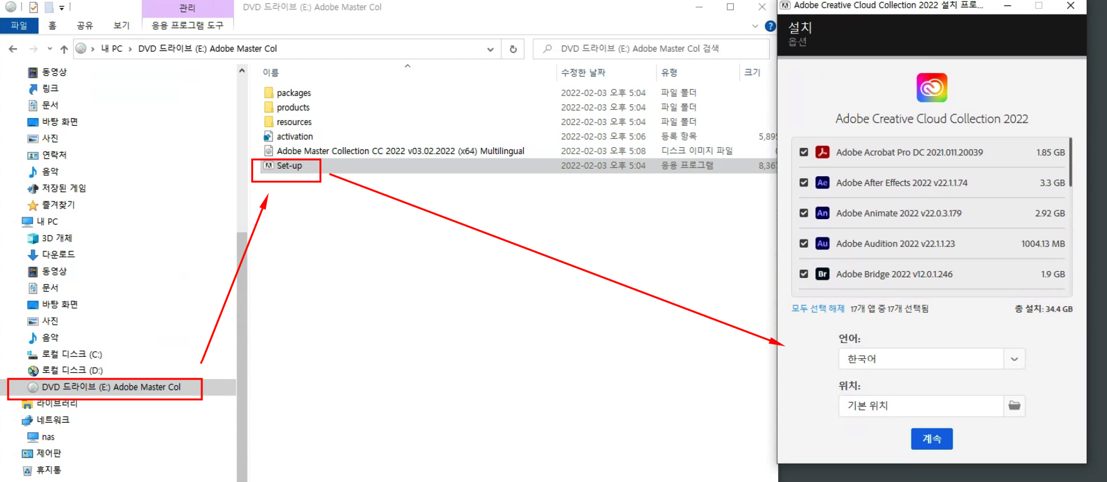Click the 저장된 게임 icon

pos(33,188)
